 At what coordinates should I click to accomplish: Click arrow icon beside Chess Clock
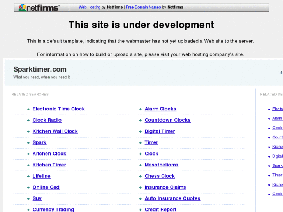[140, 176]
